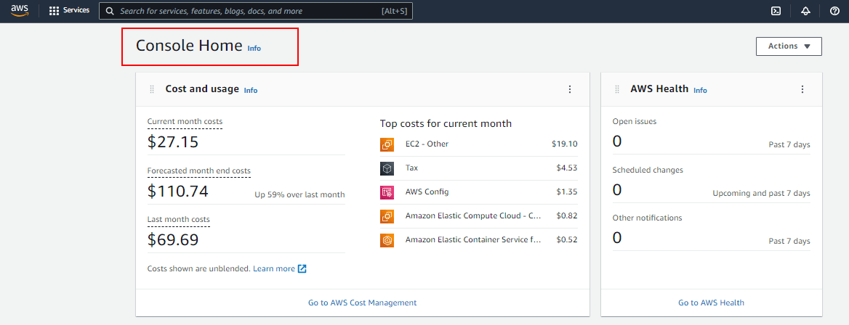Screen dimensions: 849x325
Task: Click the Last month costs label
Action: pos(179,220)
